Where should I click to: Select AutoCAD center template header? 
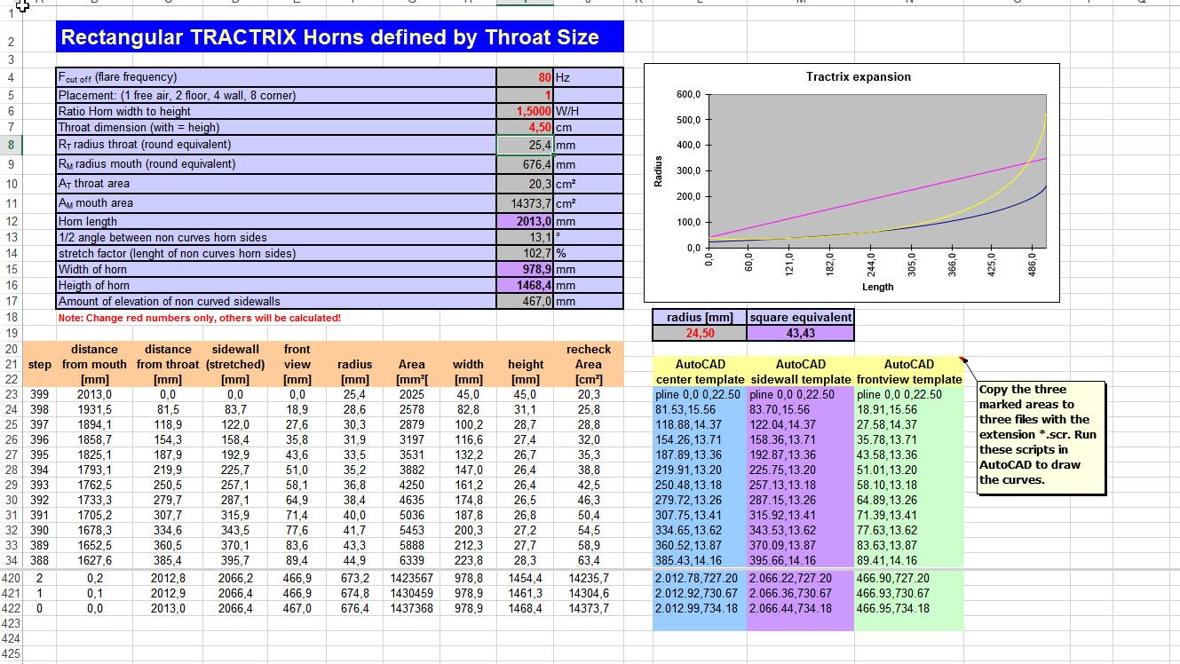pyautogui.click(x=700, y=371)
